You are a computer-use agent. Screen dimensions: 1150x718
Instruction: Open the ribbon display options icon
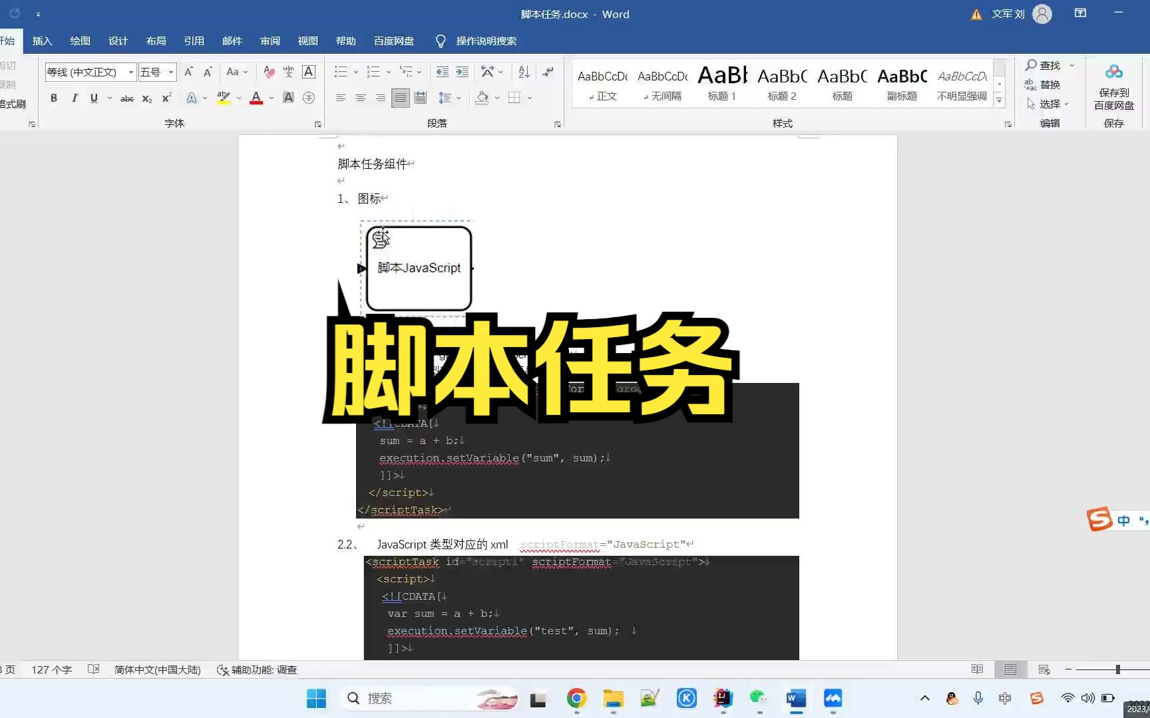(1080, 13)
